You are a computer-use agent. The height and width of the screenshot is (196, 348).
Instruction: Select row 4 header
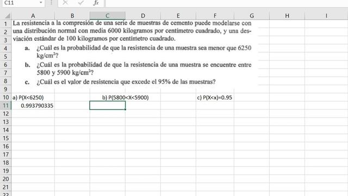tap(5, 48)
